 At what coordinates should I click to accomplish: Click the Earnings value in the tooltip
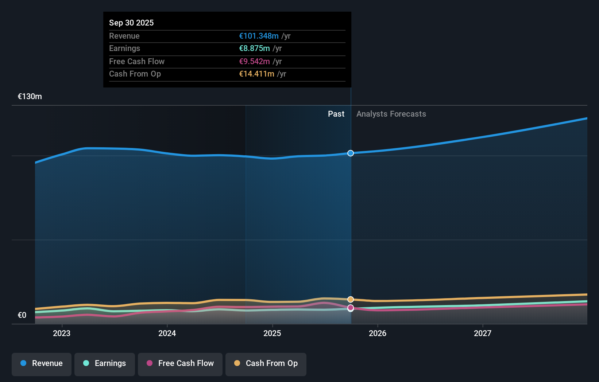(x=254, y=48)
